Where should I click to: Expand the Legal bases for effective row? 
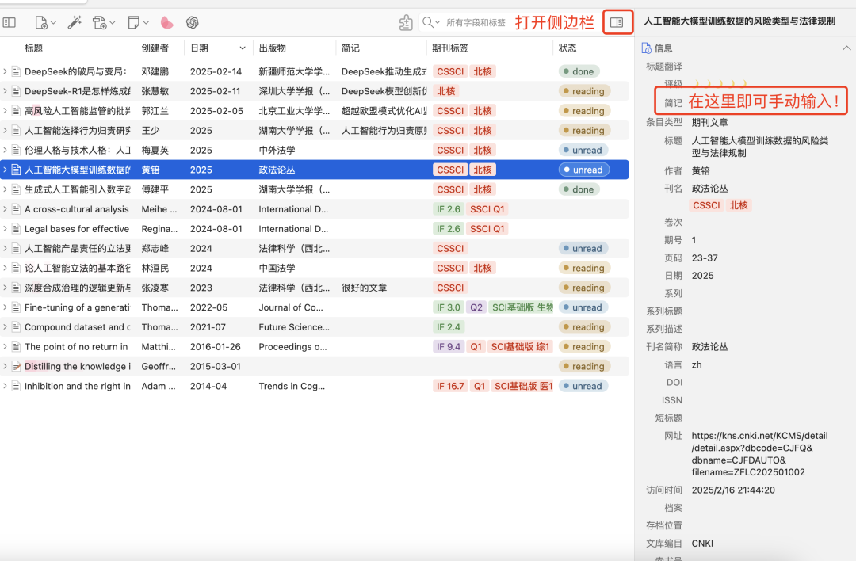pyautogui.click(x=5, y=229)
